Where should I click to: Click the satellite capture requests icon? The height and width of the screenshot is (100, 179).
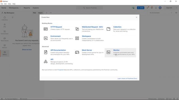click(148, 8)
